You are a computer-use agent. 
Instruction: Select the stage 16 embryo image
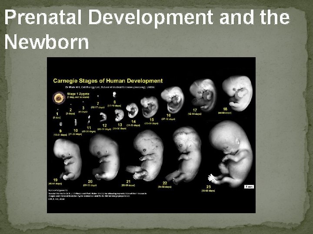[x=173, y=100]
